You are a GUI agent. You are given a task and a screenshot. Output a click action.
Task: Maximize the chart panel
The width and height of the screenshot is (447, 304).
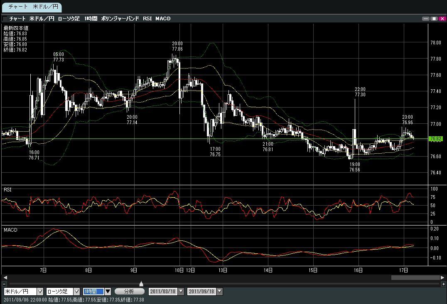click(x=434, y=19)
